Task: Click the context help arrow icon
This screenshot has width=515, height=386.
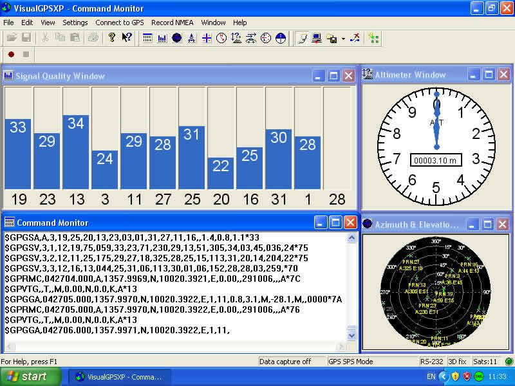Action: pos(126,38)
